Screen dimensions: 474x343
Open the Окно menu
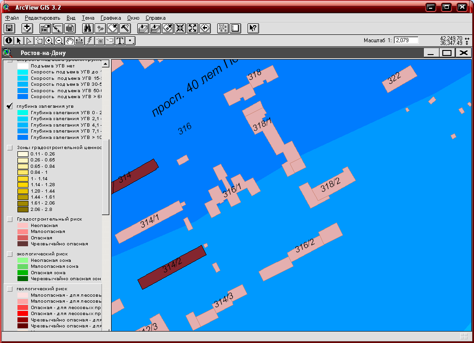pyautogui.click(x=133, y=18)
